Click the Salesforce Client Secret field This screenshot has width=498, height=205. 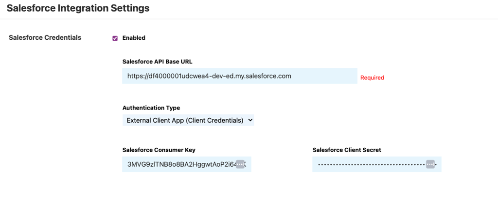377,164
